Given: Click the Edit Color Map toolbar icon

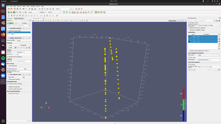Looking at the screenshot, I should 12,12.
